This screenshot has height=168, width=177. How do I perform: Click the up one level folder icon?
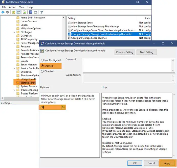14,12
